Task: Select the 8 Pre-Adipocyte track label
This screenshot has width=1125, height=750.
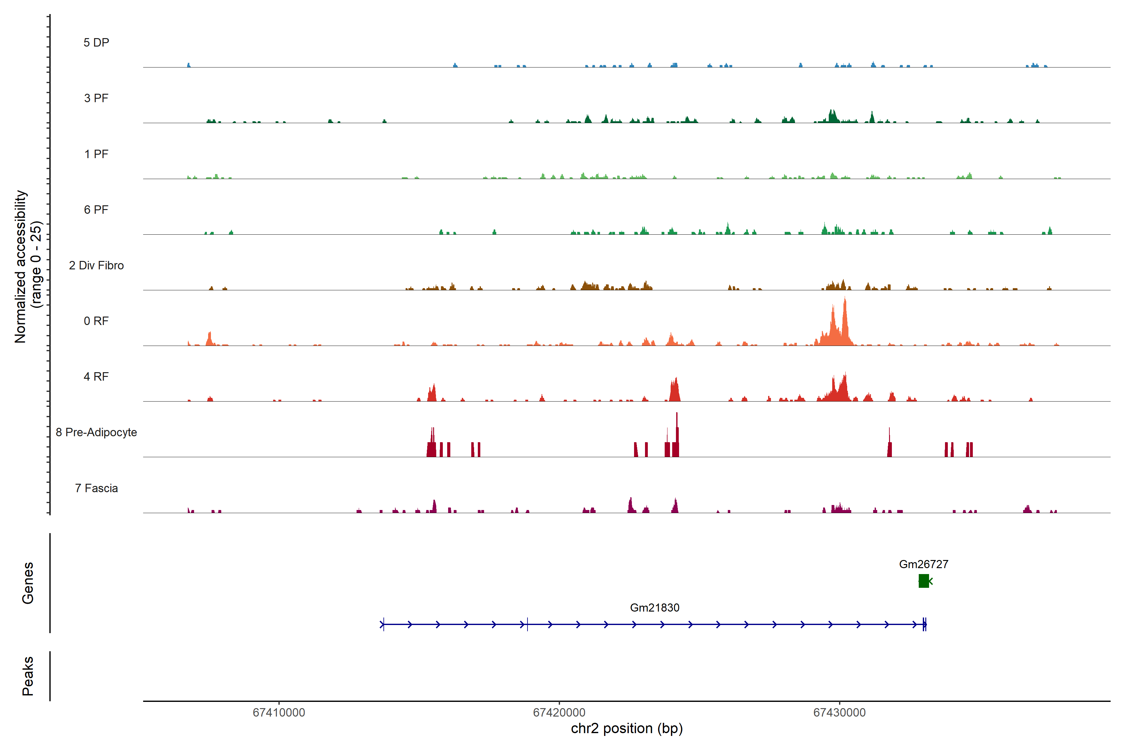Action: coord(96,432)
